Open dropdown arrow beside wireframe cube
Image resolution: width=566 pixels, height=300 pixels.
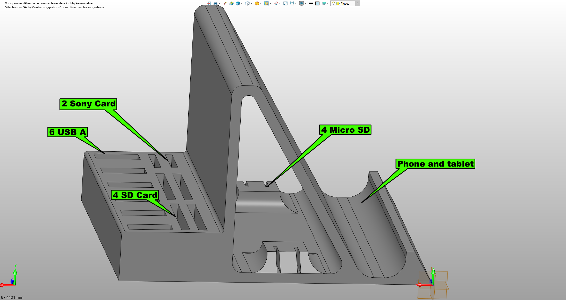tap(251, 3)
